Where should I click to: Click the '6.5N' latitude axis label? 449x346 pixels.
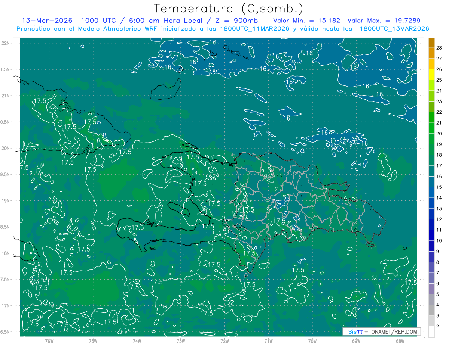pos(6,332)
